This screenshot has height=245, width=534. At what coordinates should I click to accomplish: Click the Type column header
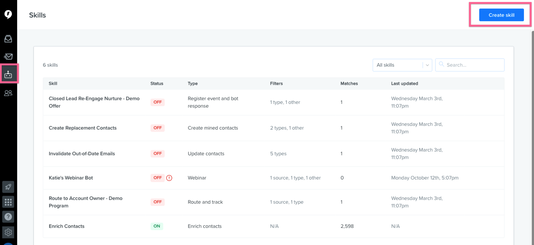tap(193, 83)
